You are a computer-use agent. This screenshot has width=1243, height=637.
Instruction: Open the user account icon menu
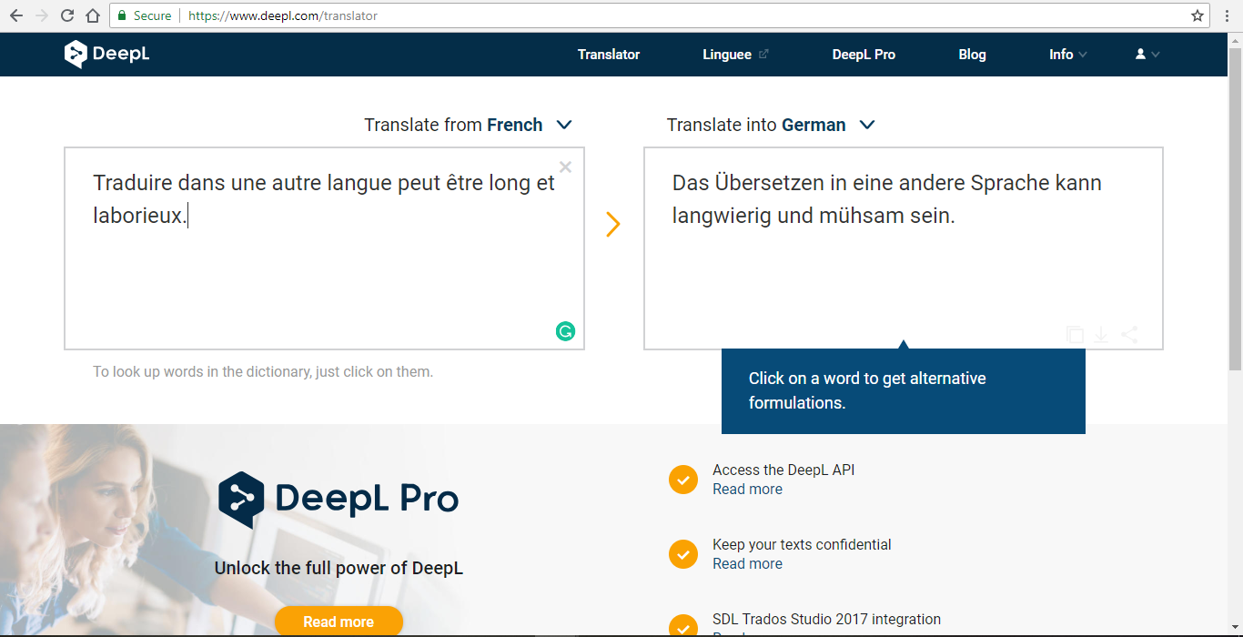(1147, 55)
